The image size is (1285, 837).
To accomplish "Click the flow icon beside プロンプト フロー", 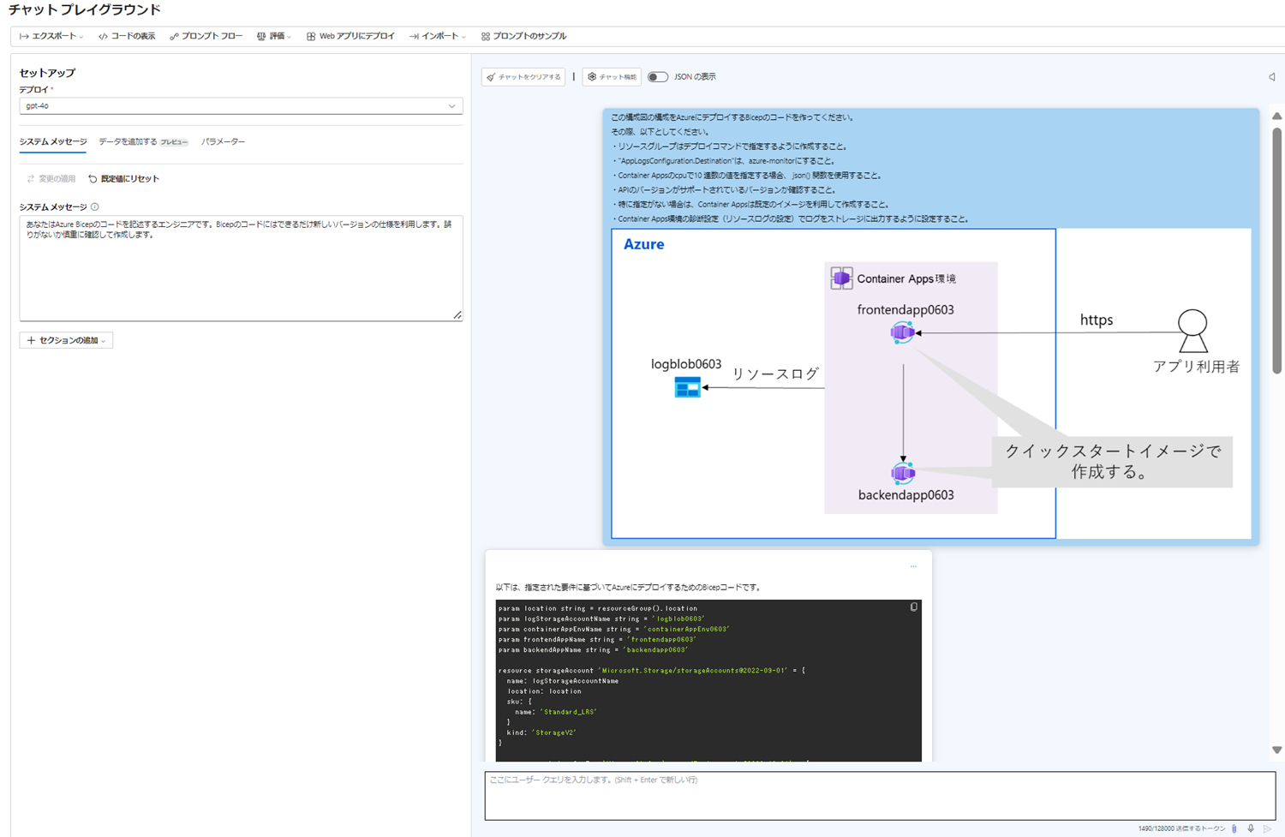I will point(174,36).
